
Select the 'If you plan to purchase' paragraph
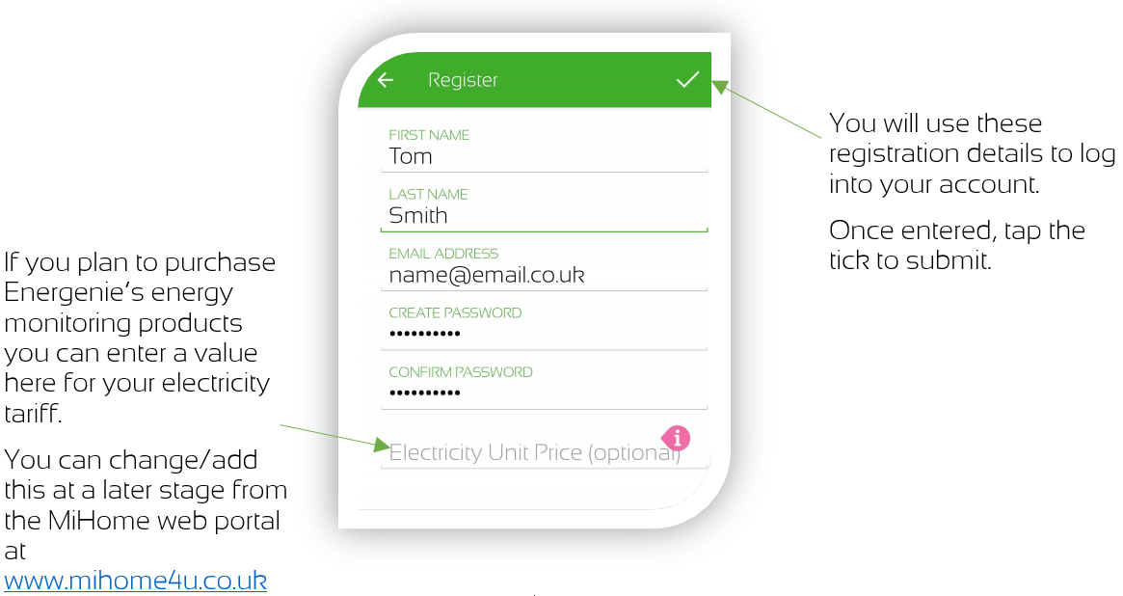coord(140,339)
